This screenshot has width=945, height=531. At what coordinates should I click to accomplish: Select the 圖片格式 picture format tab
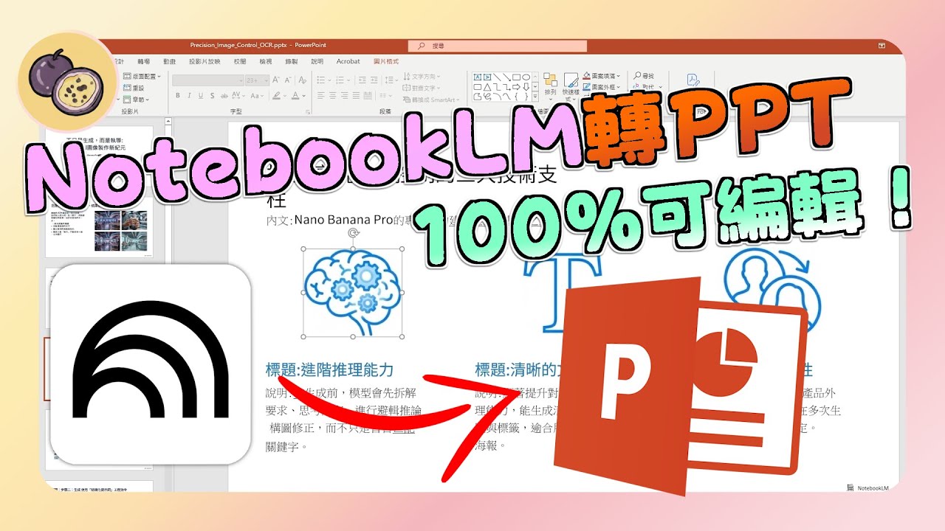[386, 62]
